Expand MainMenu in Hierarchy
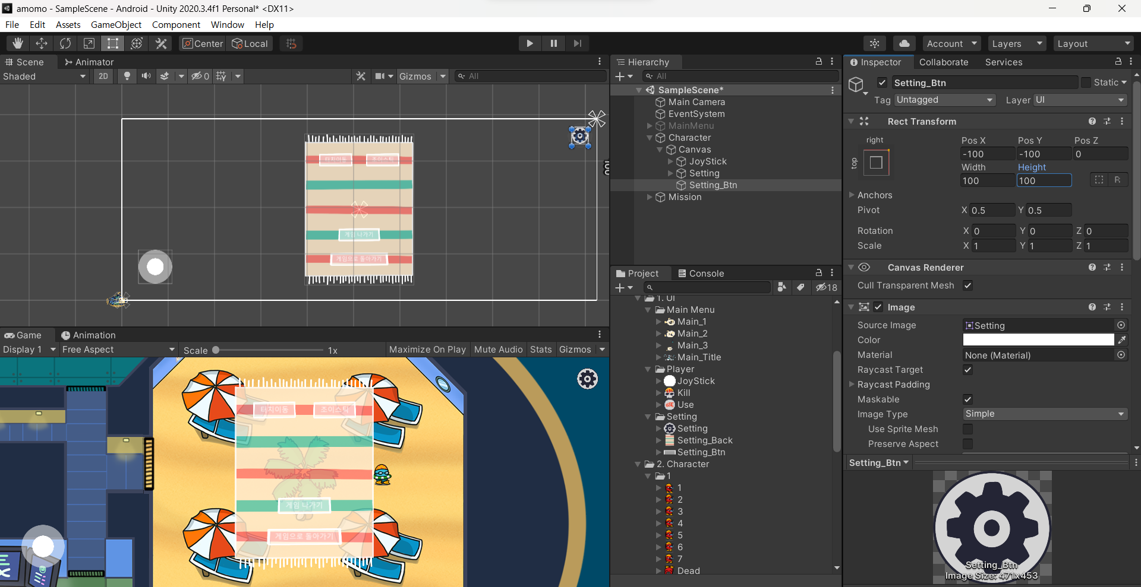 650,126
